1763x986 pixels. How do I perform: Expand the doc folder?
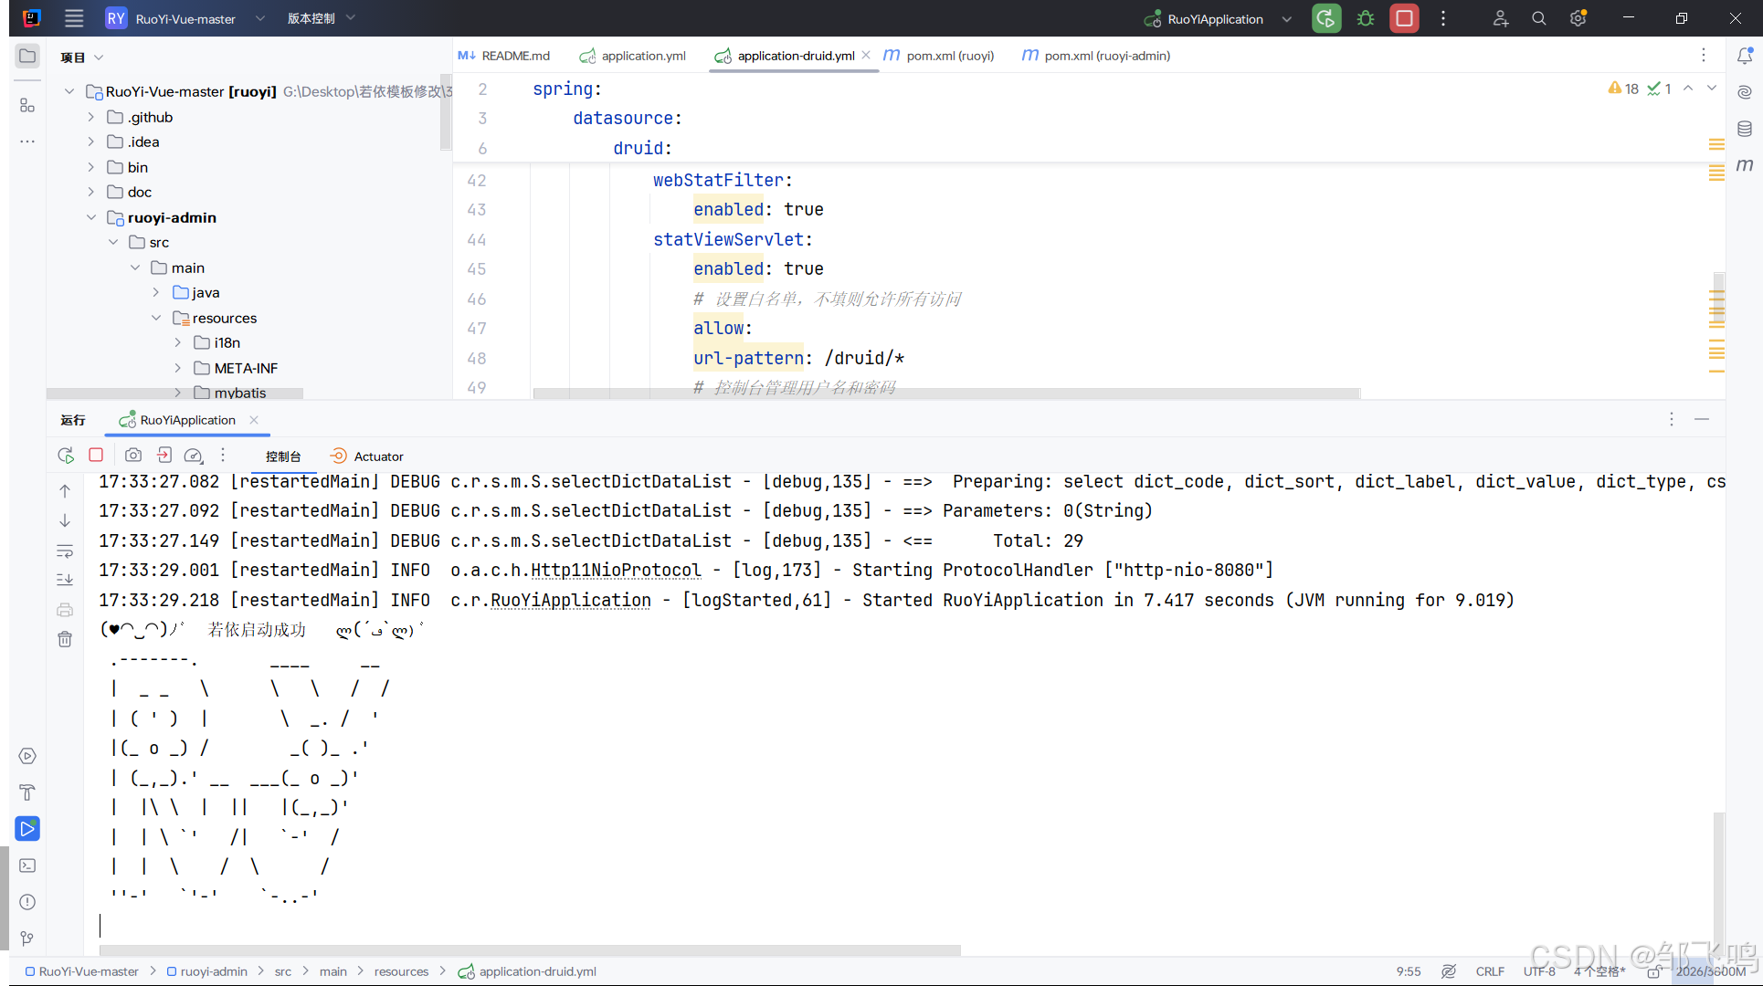pyautogui.click(x=90, y=192)
